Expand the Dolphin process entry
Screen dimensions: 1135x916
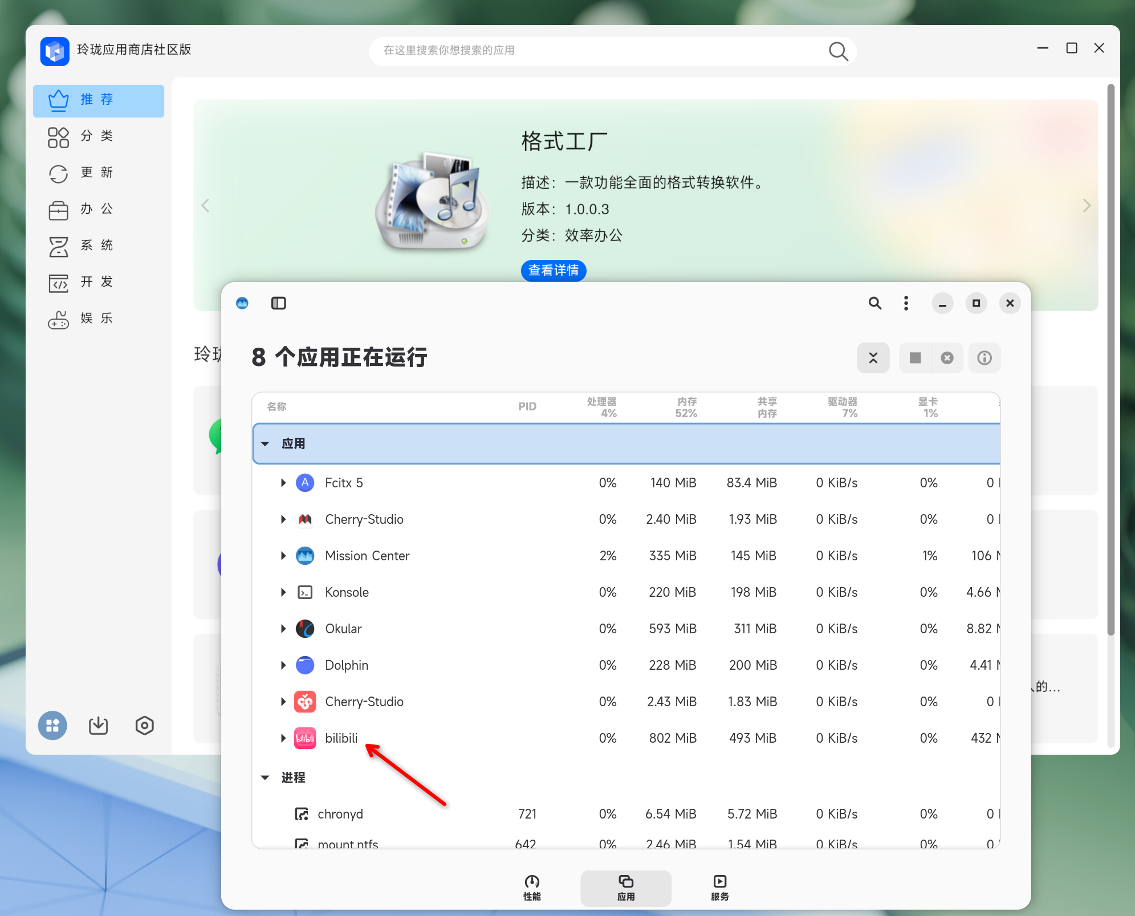[x=283, y=665]
